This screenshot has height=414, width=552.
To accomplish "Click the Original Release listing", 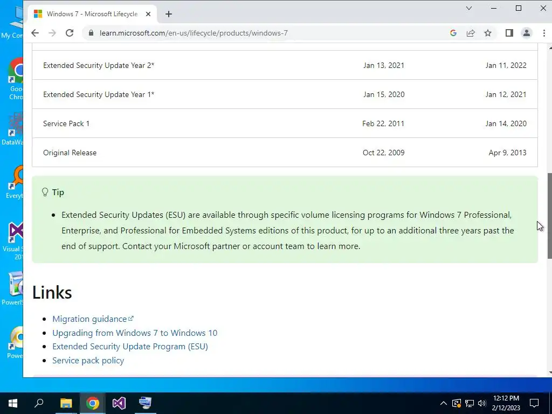I will pos(70,153).
